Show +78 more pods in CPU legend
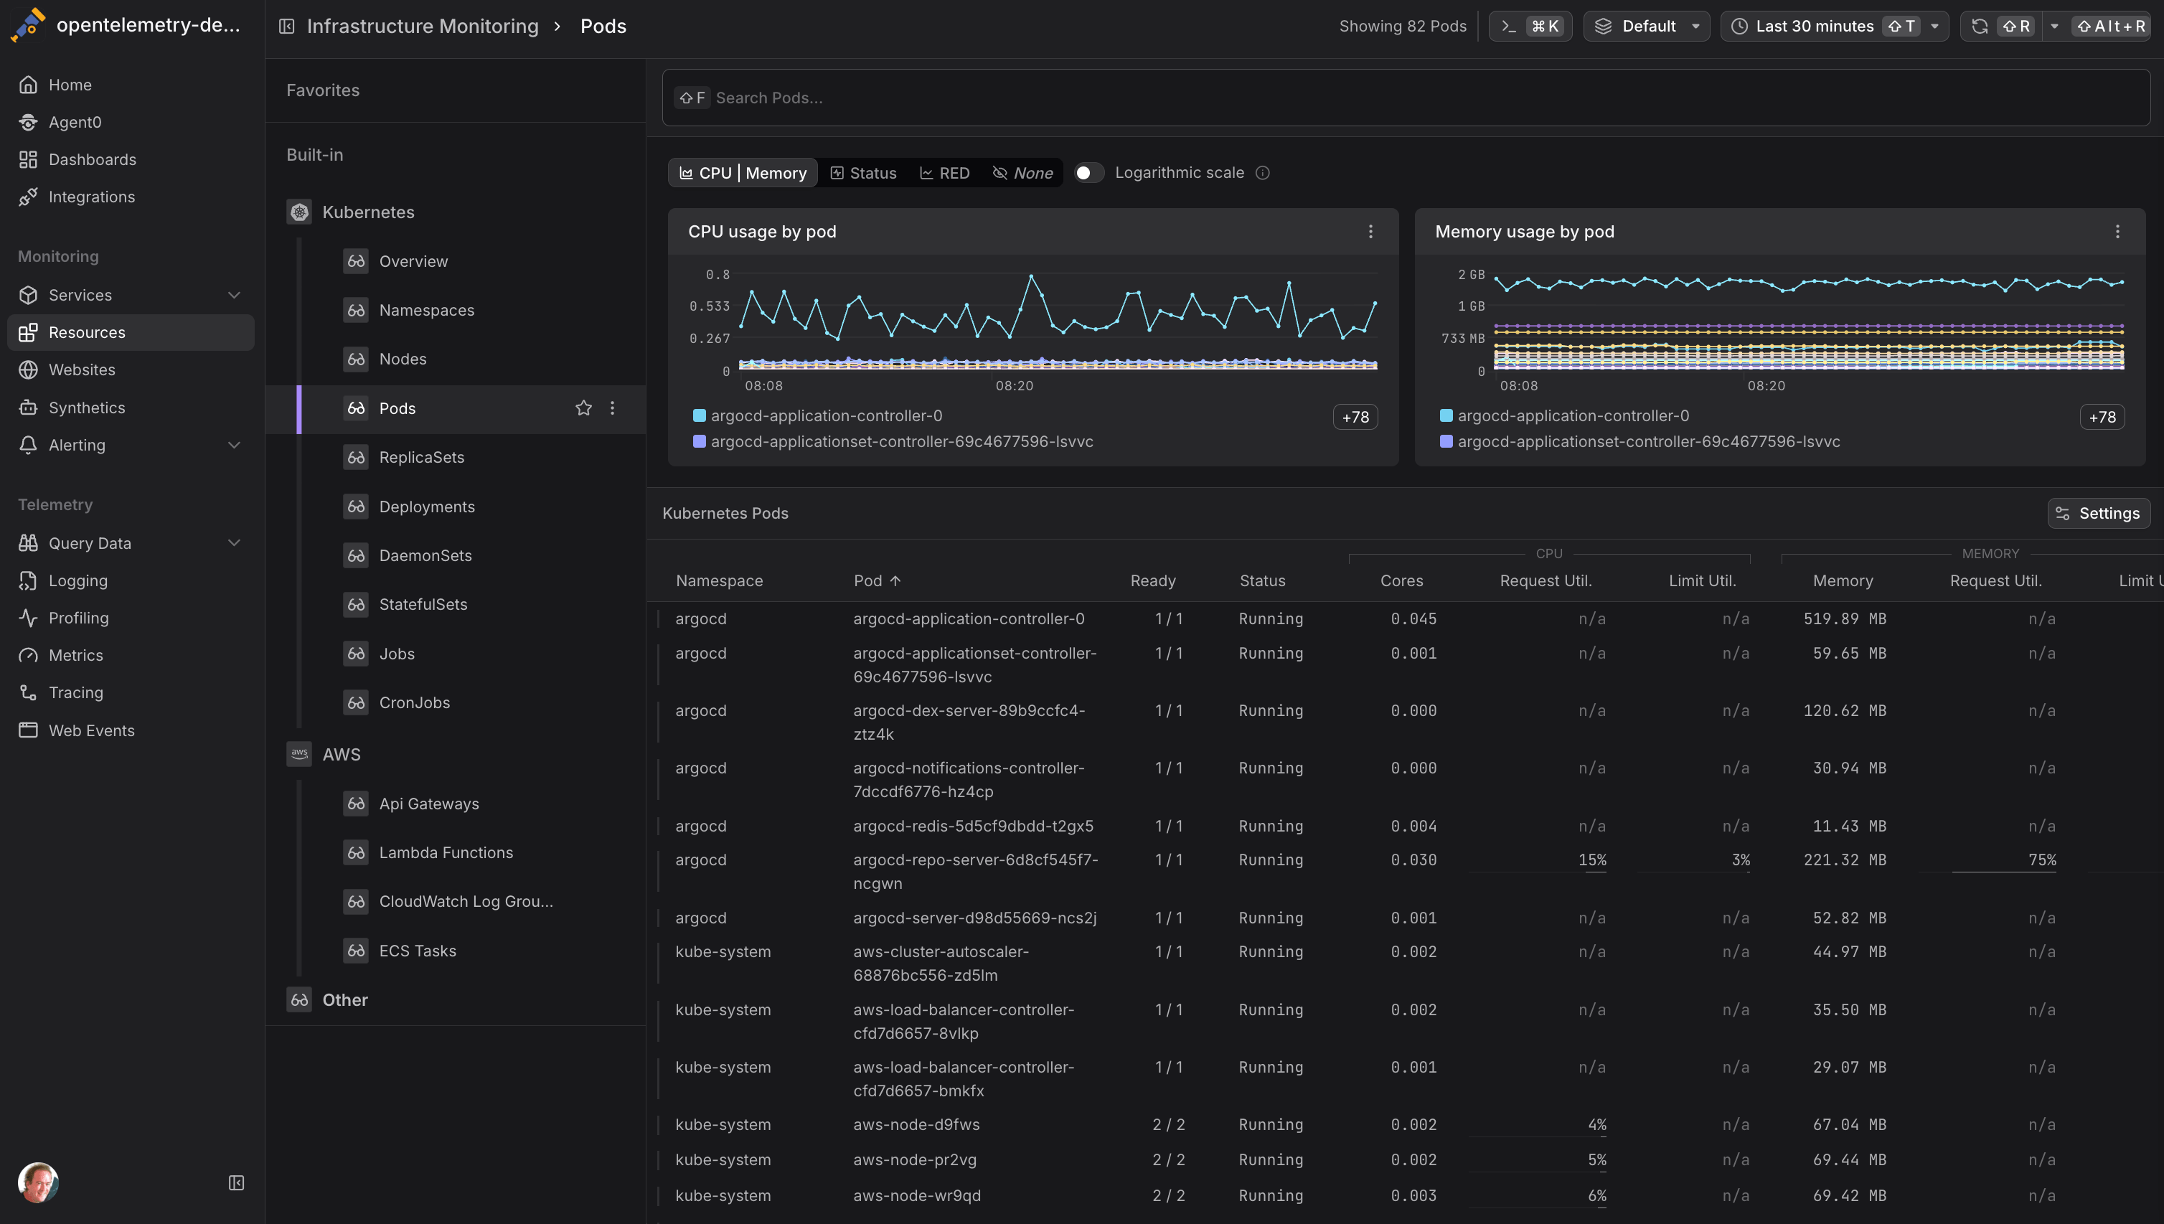This screenshot has width=2164, height=1224. (1355, 417)
